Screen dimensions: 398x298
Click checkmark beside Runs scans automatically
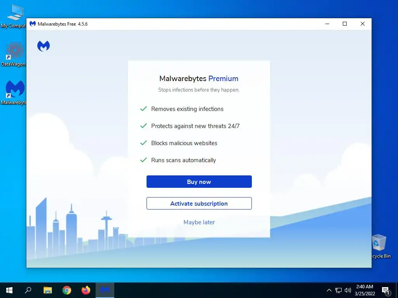tap(143, 160)
